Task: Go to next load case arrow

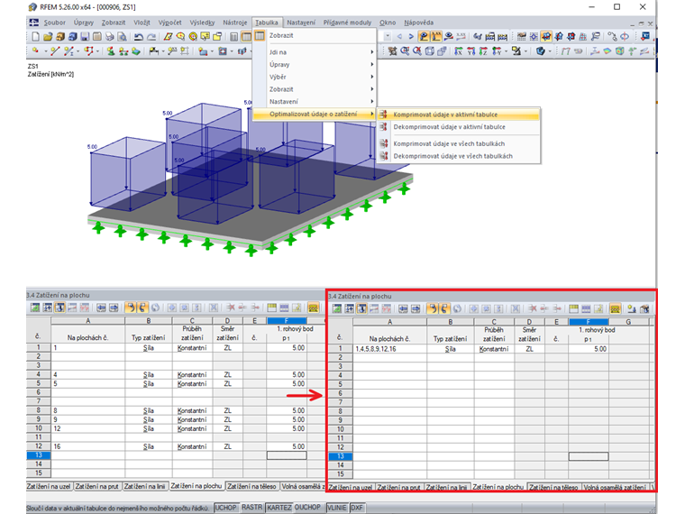Action: (411, 37)
